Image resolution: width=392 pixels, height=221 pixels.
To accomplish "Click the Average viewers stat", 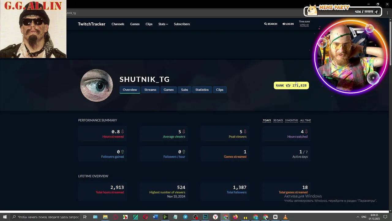I will tap(164, 134).
